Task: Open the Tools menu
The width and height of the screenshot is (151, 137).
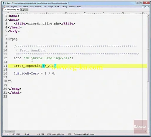Action: (45, 7)
